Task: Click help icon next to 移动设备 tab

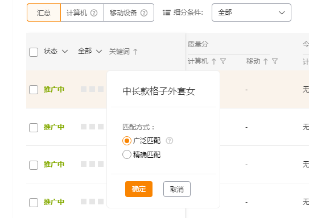Action: tap(144, 13)
